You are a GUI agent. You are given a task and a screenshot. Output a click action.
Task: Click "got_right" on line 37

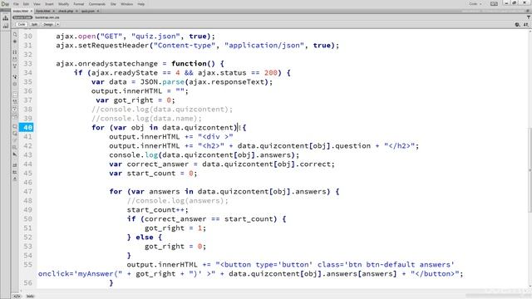click(133, 100)
